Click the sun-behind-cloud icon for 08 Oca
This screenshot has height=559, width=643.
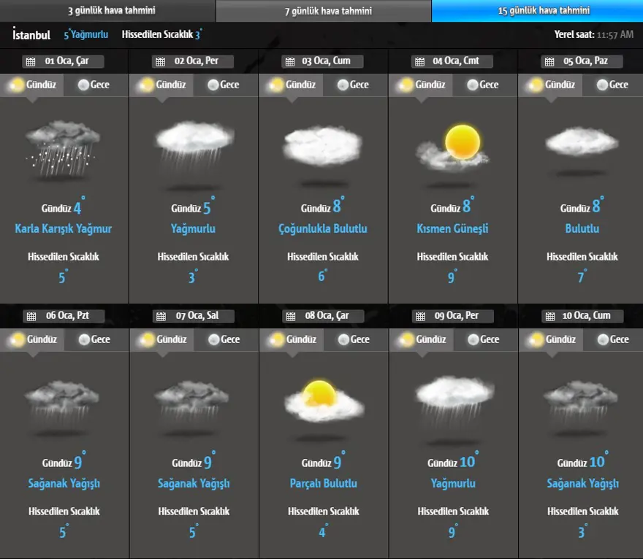pos(322,400)
